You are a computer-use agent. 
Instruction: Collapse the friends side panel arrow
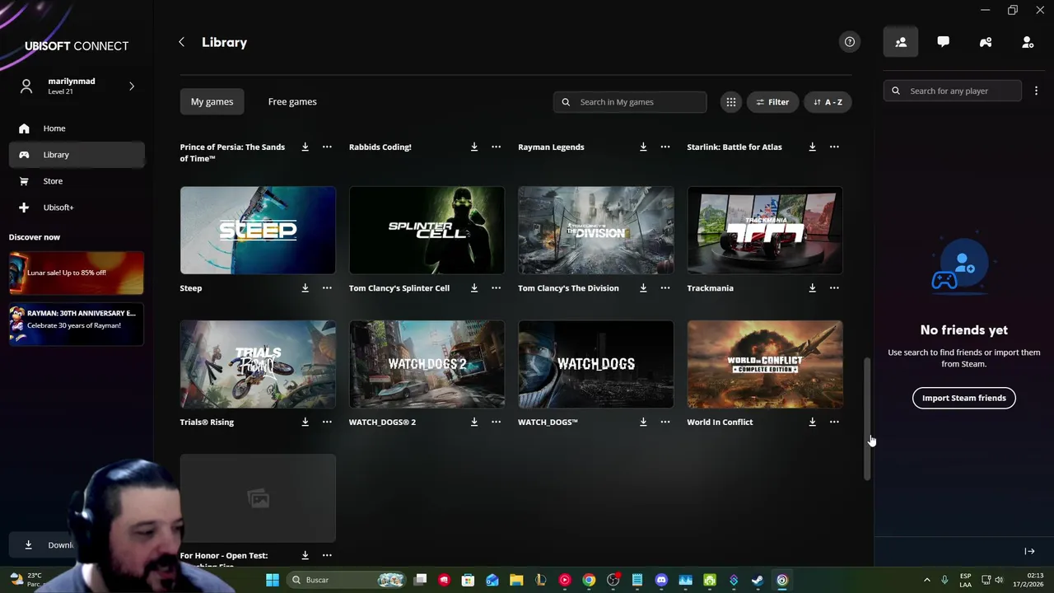tap(1029, 551)
